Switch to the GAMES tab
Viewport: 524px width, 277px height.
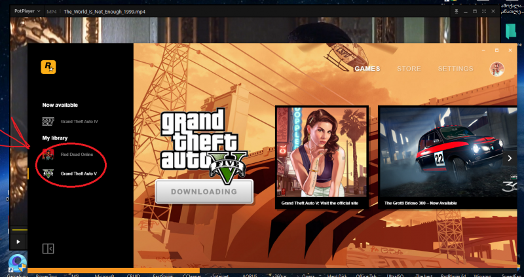(367, 69)
